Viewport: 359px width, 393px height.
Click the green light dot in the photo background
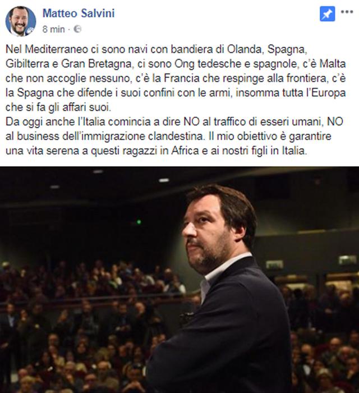coord(139,222)
